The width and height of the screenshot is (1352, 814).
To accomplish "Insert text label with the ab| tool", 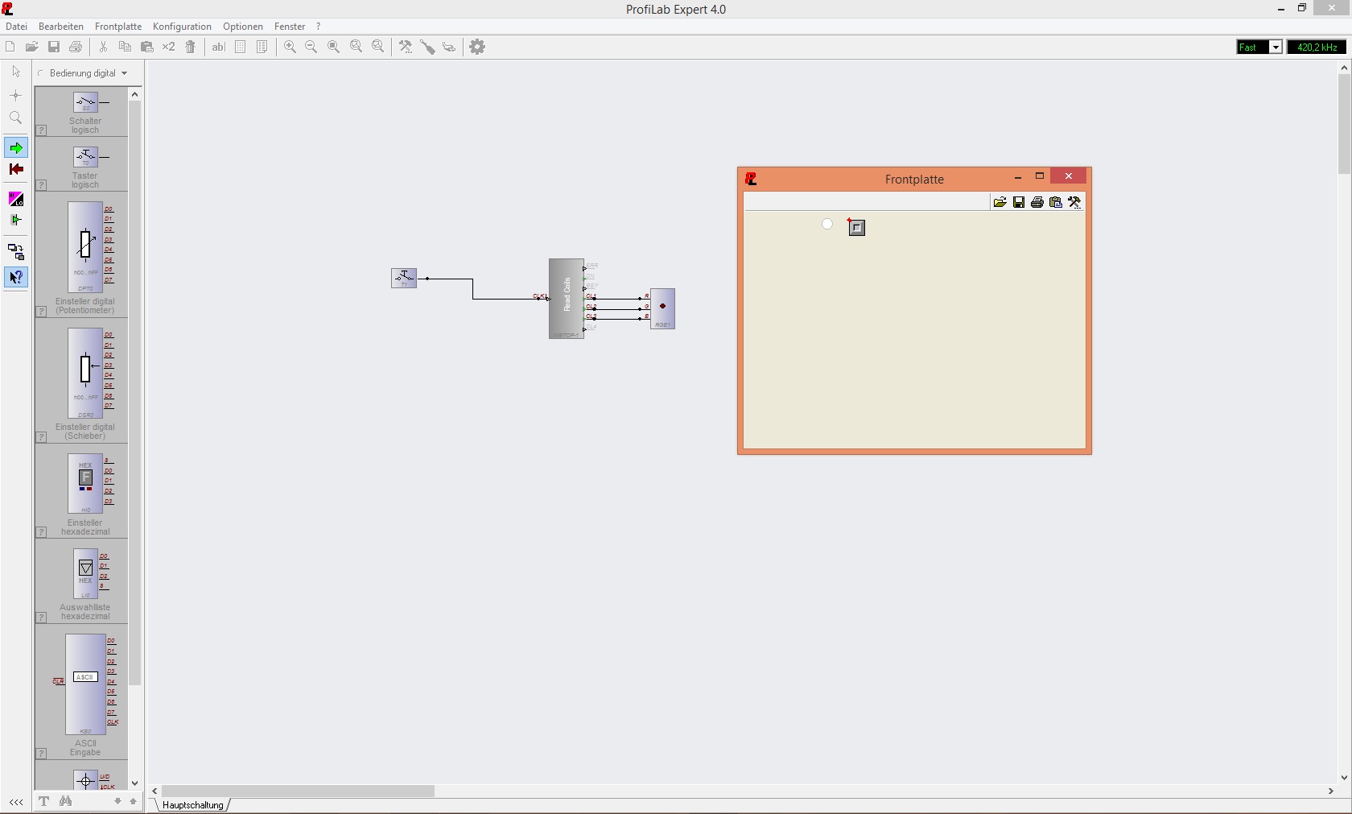I will (x=218, y=47).
